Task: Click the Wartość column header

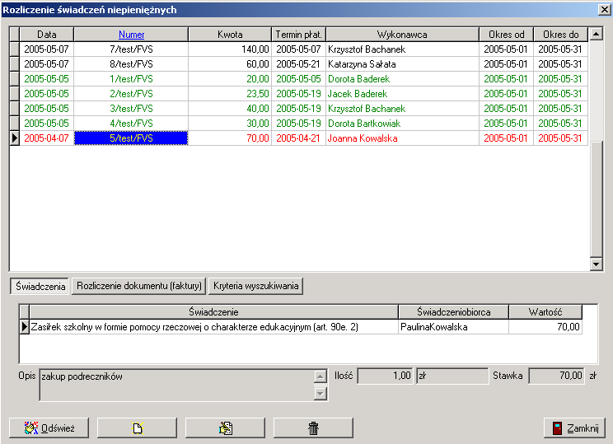Action: click(545, 312)
